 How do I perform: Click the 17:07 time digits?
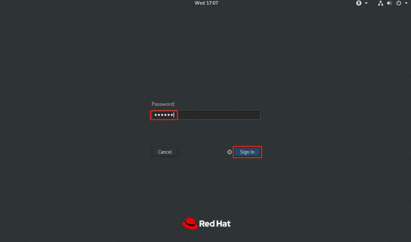point(212,3)
